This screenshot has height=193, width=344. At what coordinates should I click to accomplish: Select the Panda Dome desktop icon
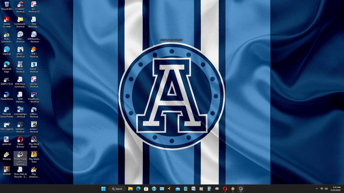[x=7, y=96]
